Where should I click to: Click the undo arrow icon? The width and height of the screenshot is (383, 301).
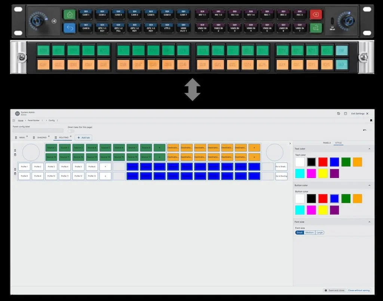point(365,130)
